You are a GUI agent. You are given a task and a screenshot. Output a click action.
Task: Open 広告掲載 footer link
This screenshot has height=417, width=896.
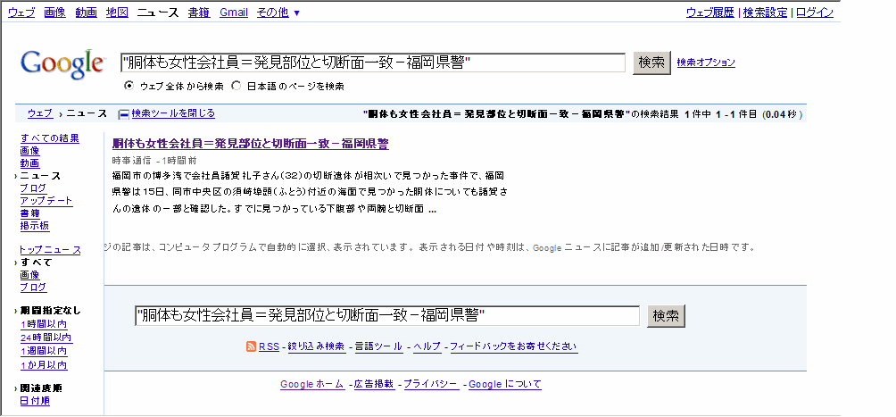(374, 384)
